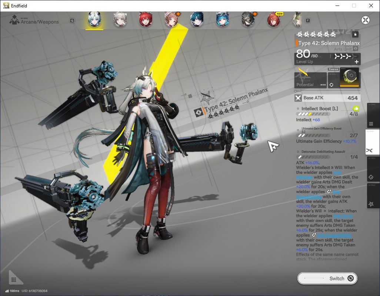Click the Q previous-character key icon
380x296 pixels.
[x=72, y=21]
